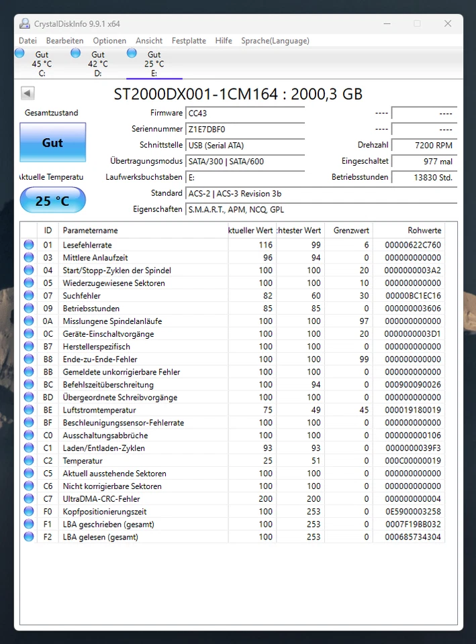Click status icon of Aktuell ausstehende Sektoren row
Screen dimensions: 476x644
pos(29,473)
